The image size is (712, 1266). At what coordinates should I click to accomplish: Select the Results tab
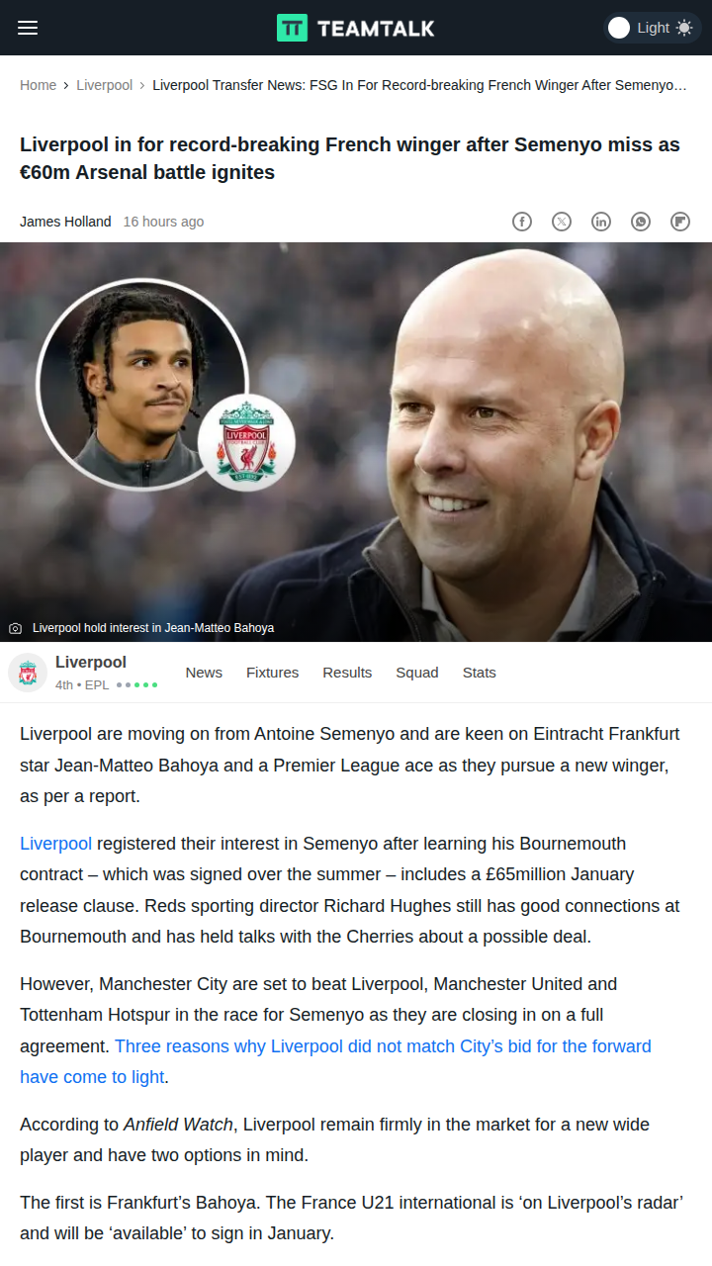click(x=347, y=673)
